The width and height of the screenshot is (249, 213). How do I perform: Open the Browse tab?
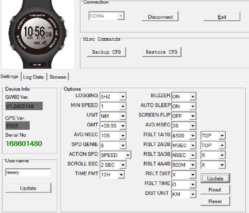[x=58, y=77]
